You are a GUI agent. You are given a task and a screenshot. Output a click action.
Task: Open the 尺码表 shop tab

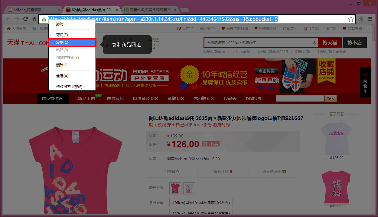(x=230, y=99)
